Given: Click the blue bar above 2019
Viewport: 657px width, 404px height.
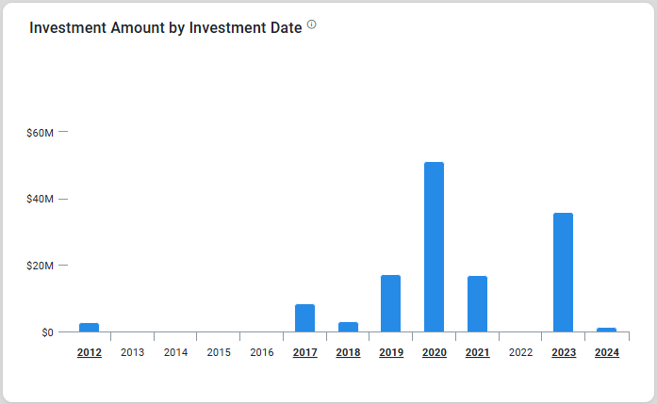Looking at the screenshot, I should point(391,303).
